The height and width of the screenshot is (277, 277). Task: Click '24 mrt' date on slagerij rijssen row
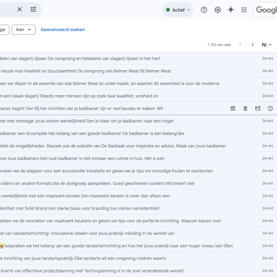268,58
